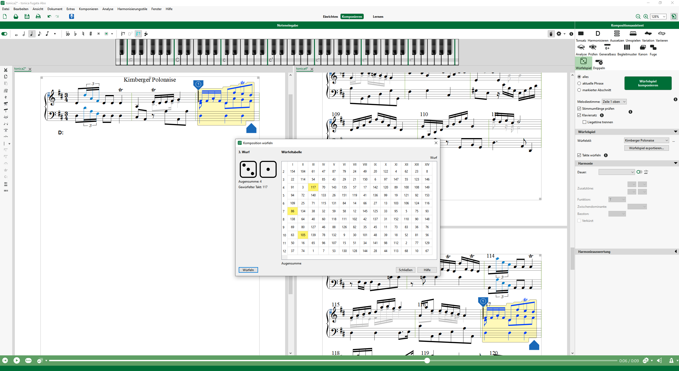Save the current document
679x371 pixels.
point(27,17)
